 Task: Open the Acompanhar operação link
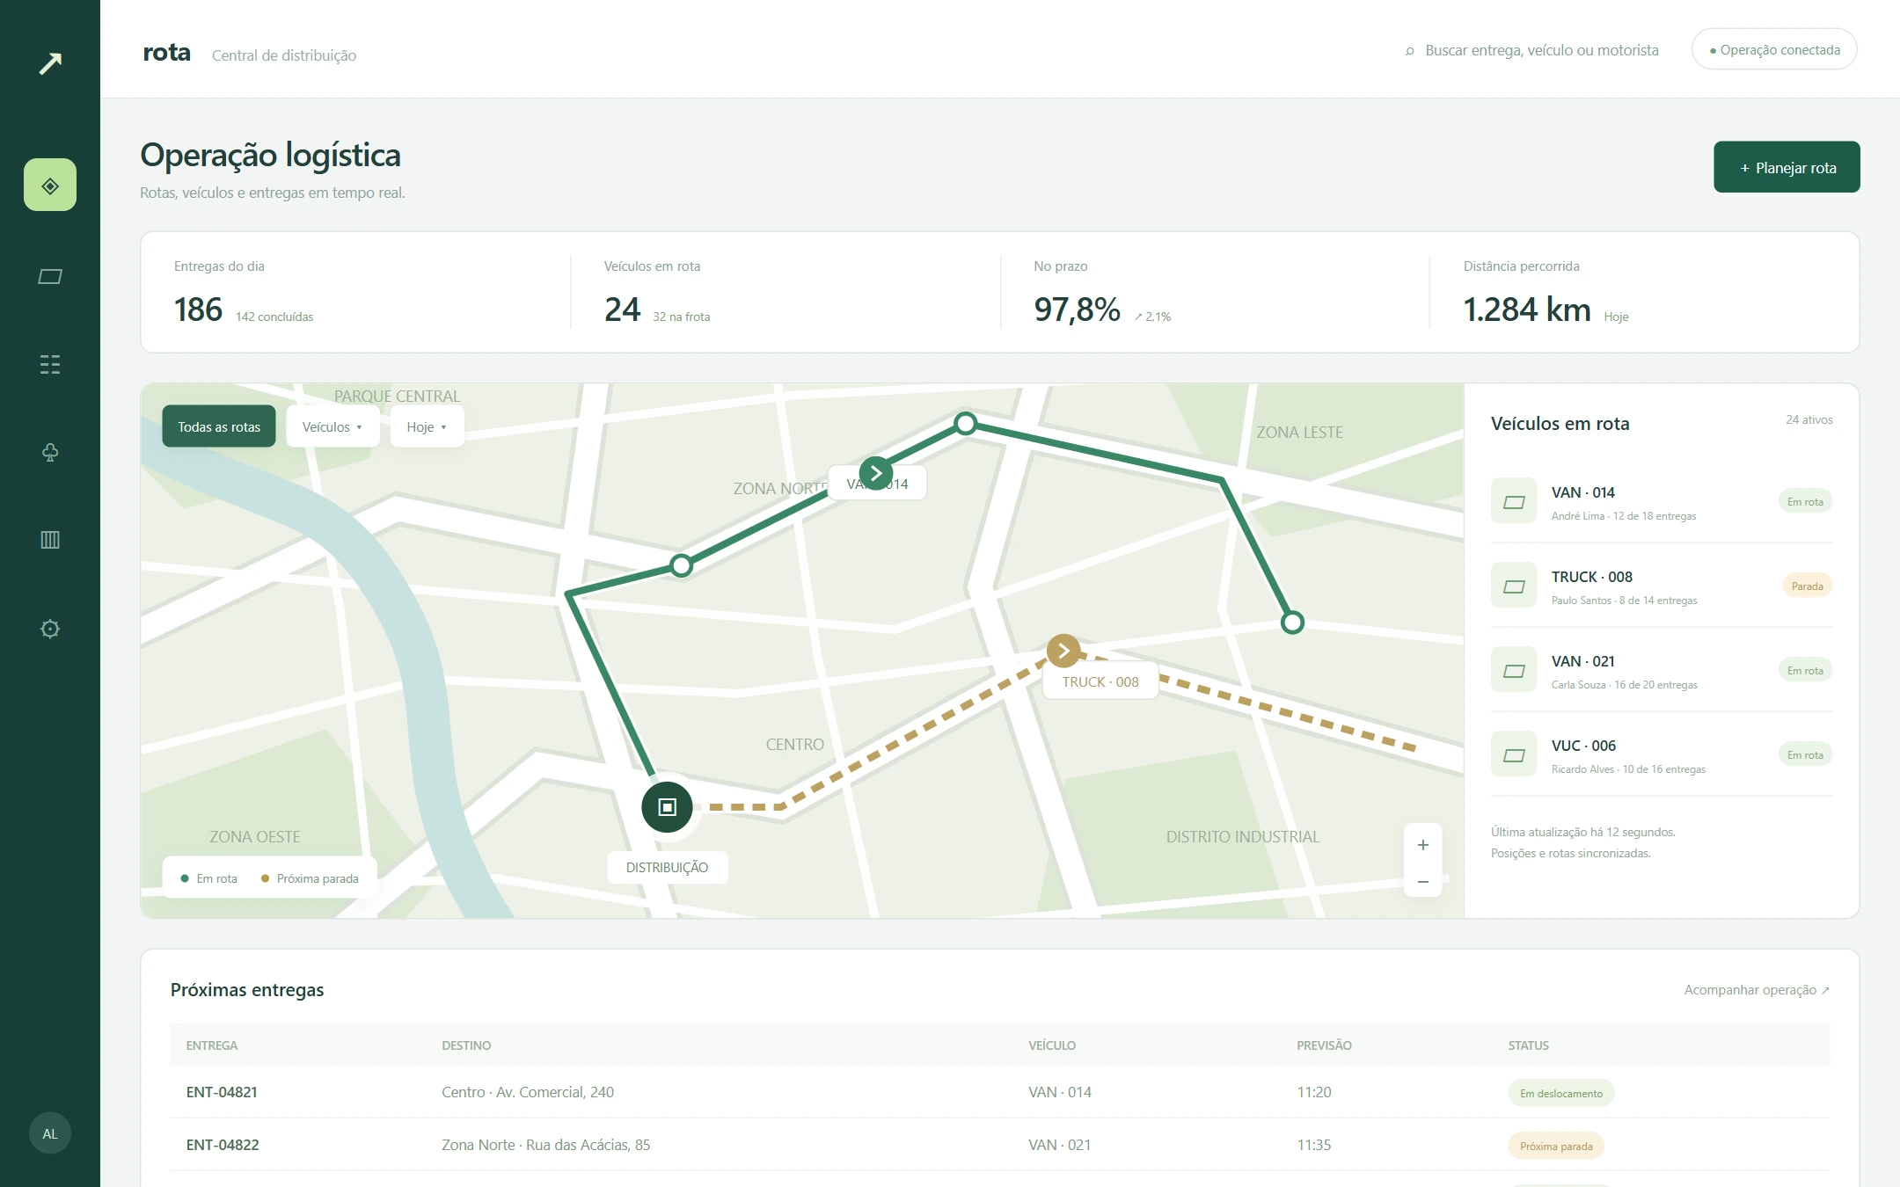coord(1757,990)
